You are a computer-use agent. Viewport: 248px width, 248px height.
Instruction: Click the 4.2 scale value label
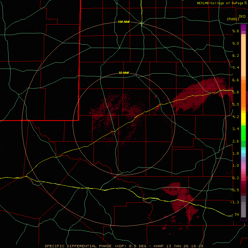(236, 117)
